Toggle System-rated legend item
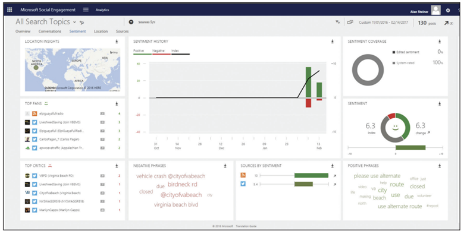The image size is (464, 231). [403, 63]
